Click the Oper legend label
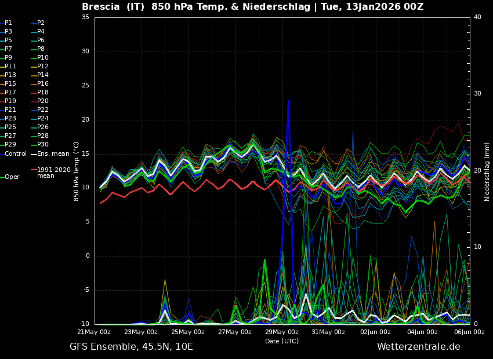The width and height of the screenshot is (493, 359). click(12, 177)
